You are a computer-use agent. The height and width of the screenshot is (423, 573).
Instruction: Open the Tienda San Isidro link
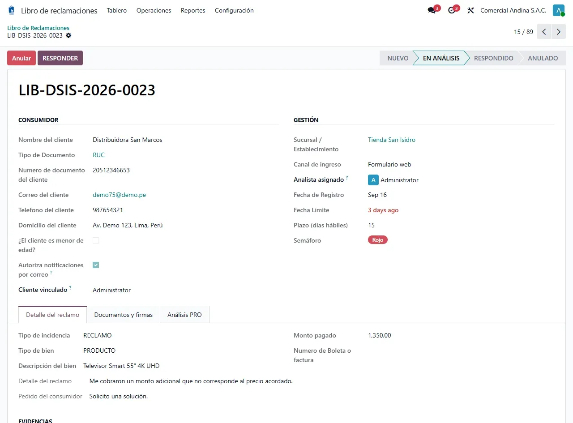392,140
